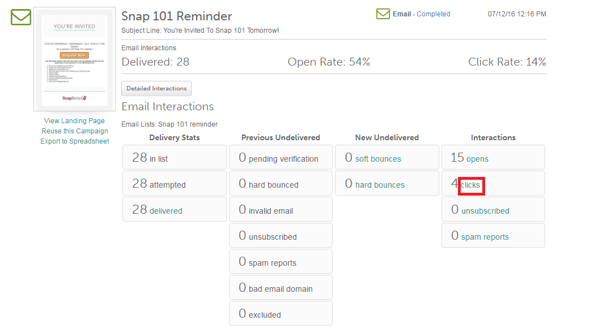Open the delivered recipients link

click(x=166, y=211)
